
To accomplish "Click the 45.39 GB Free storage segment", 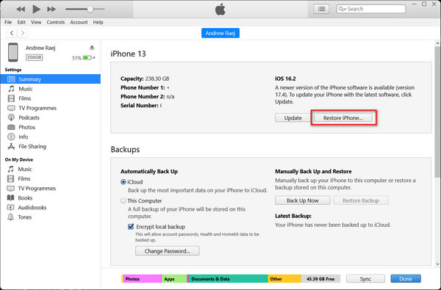I will (320, 279).
